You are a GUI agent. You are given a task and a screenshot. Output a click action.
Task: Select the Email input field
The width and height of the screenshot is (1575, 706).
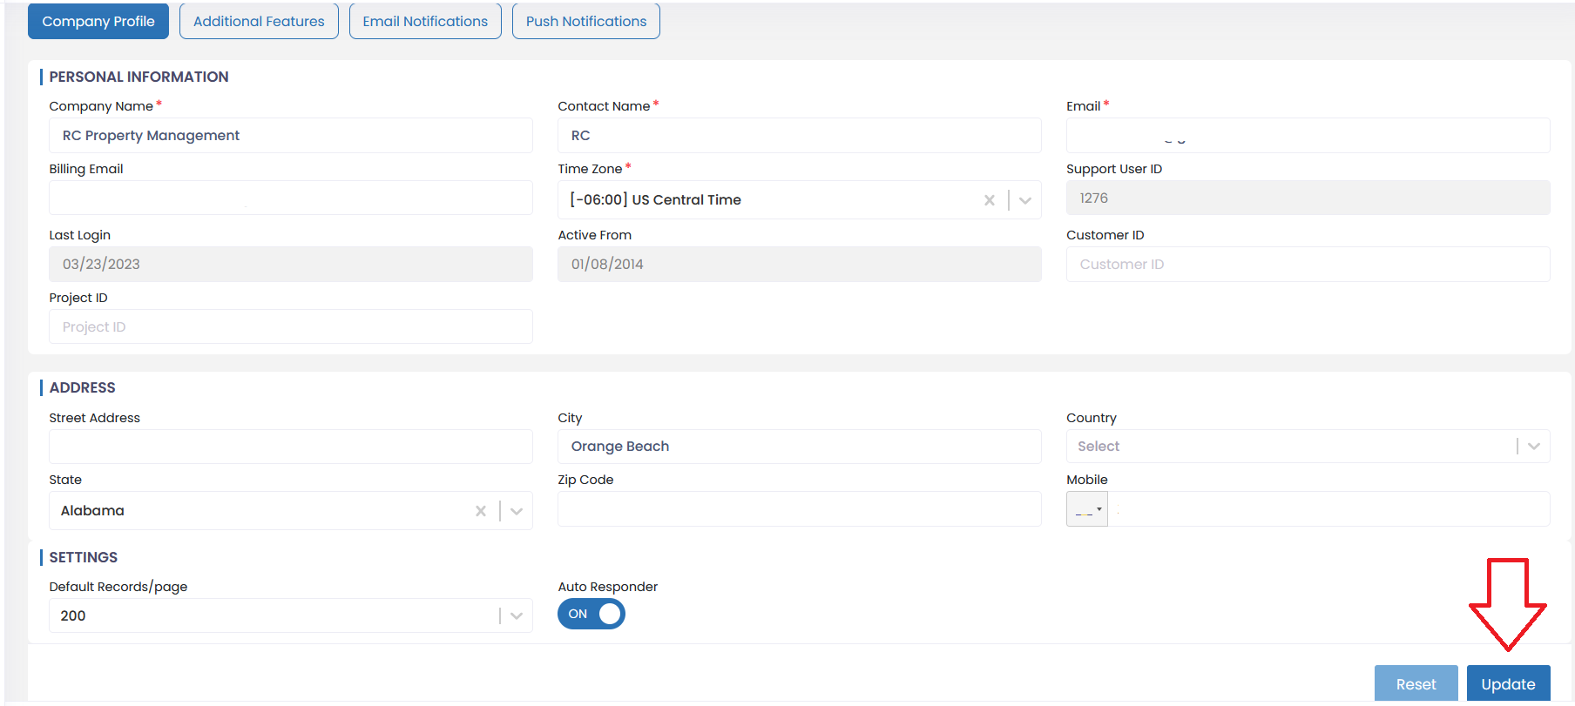tap(1308, 136)
